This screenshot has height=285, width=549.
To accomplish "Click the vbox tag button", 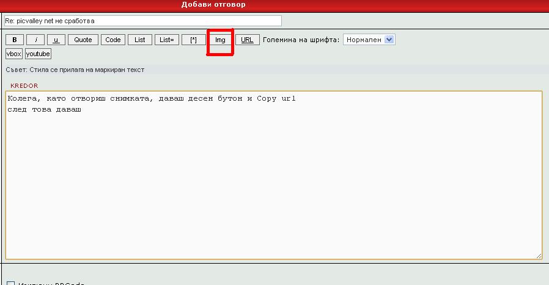I will (14, 54).
